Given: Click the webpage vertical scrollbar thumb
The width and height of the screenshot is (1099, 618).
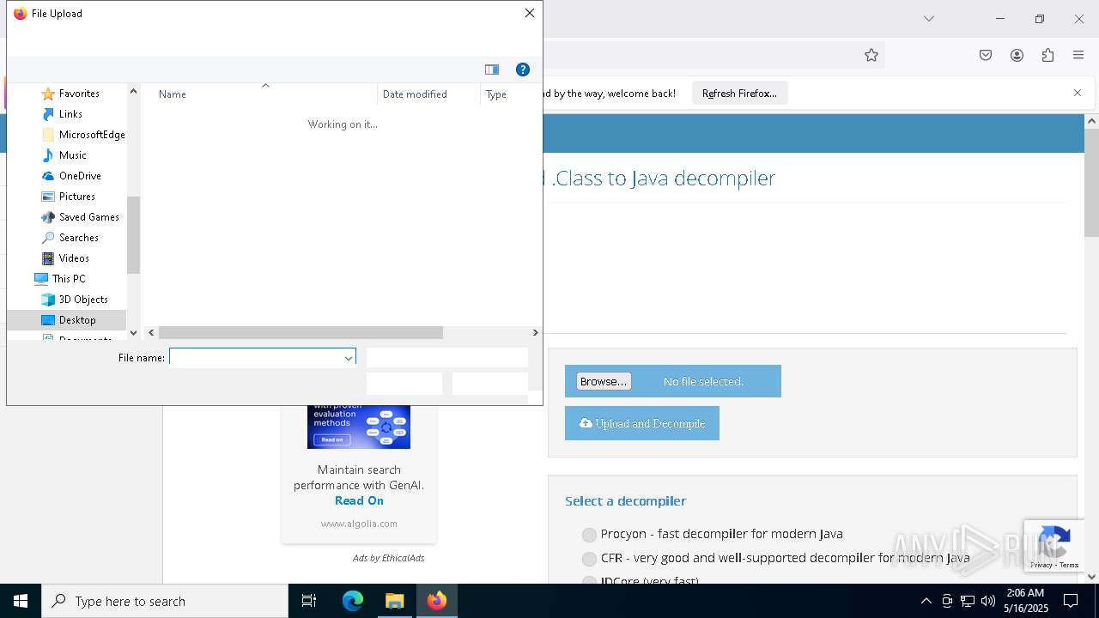Looking at the screenshot, I should [x=1091, y=183].
